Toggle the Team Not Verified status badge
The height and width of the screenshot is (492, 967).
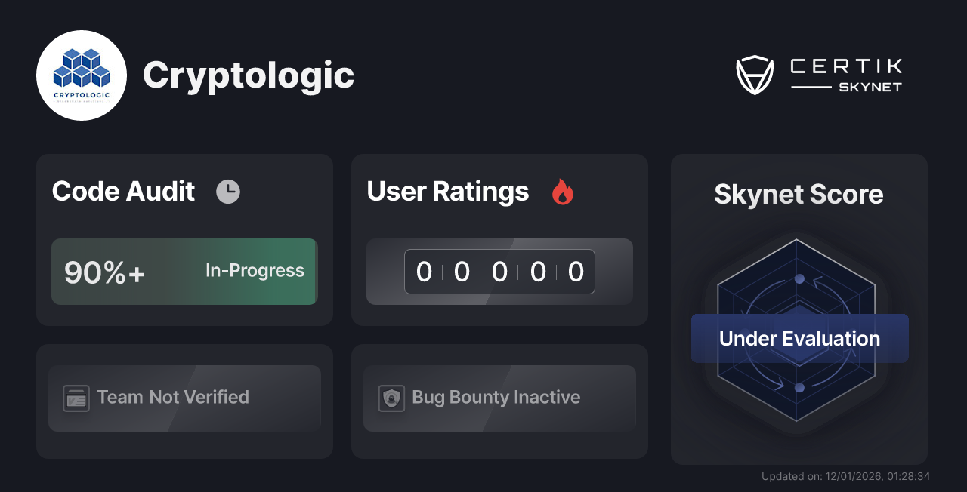coord(184,398)
